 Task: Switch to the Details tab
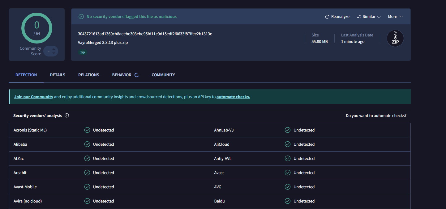point(58,75)
